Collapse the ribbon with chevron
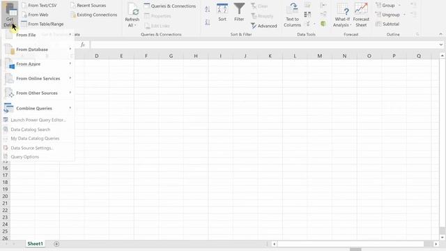 click(x=440, y=34)
